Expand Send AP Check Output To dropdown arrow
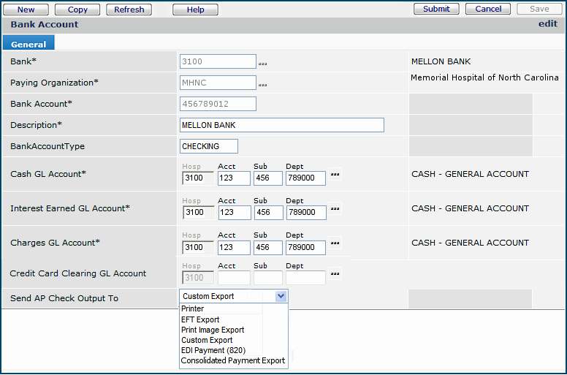567x375 pixels. point(281,296)
